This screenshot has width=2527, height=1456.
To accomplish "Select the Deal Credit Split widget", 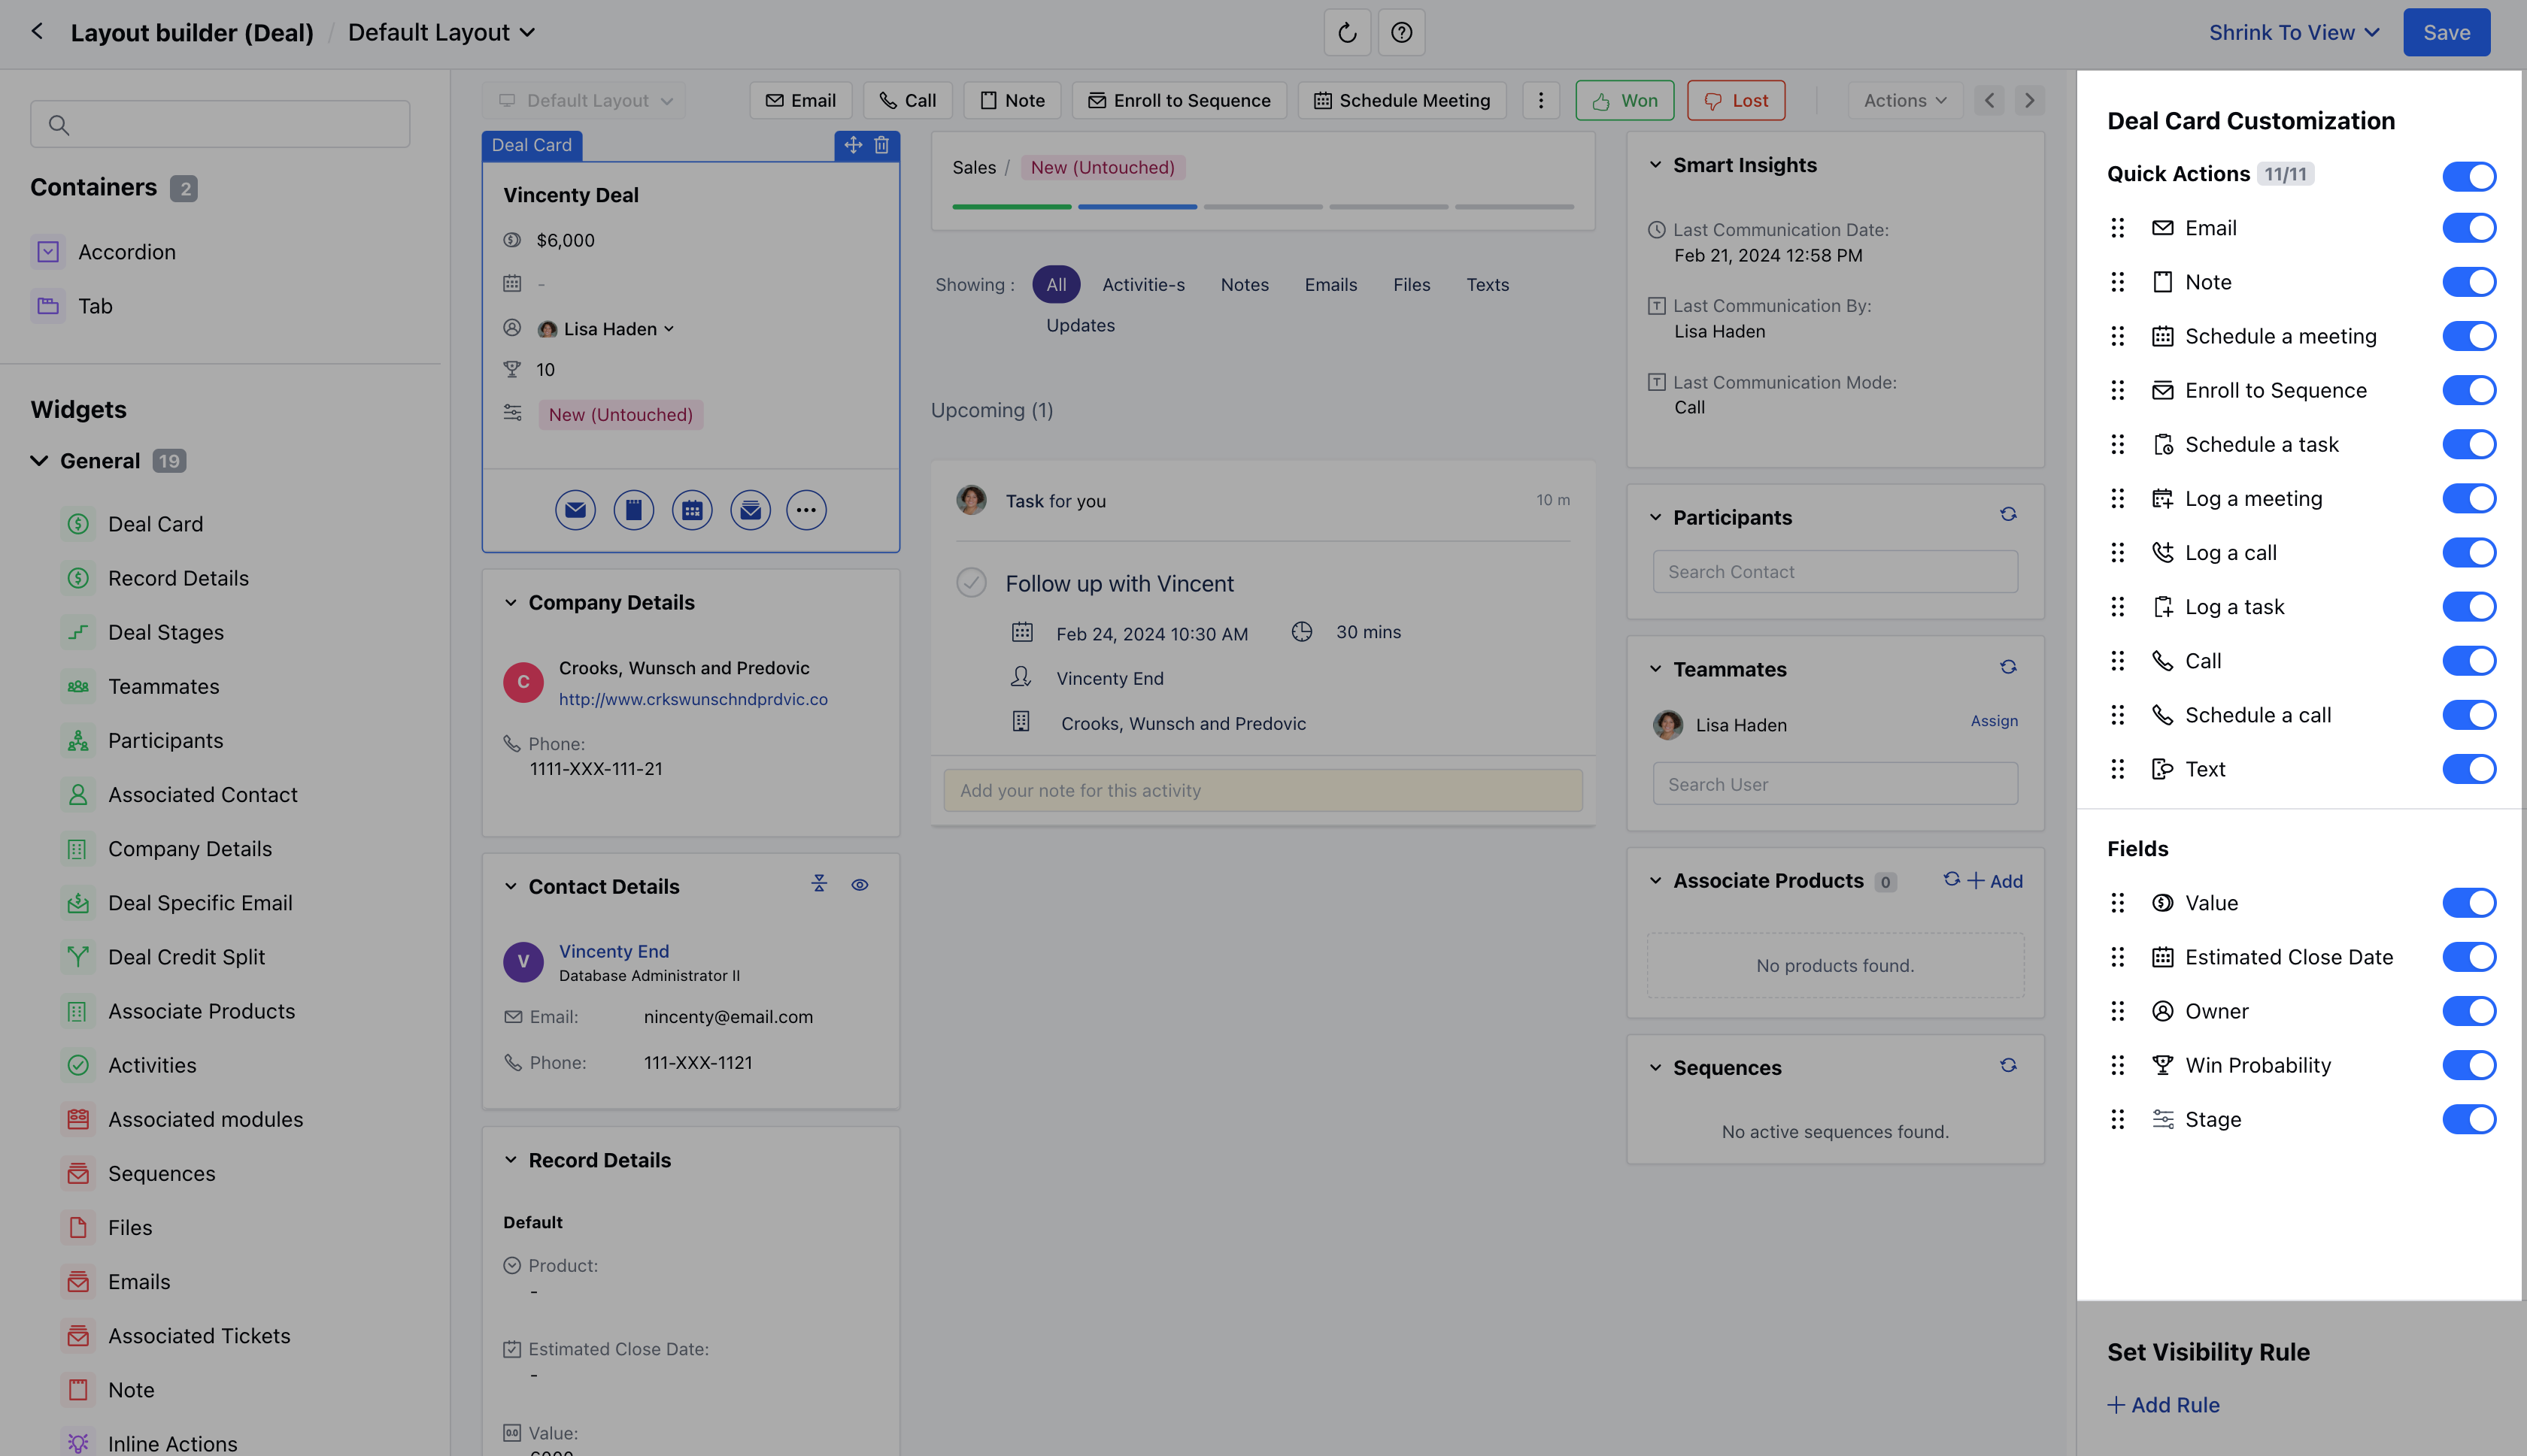I will 186,957.
